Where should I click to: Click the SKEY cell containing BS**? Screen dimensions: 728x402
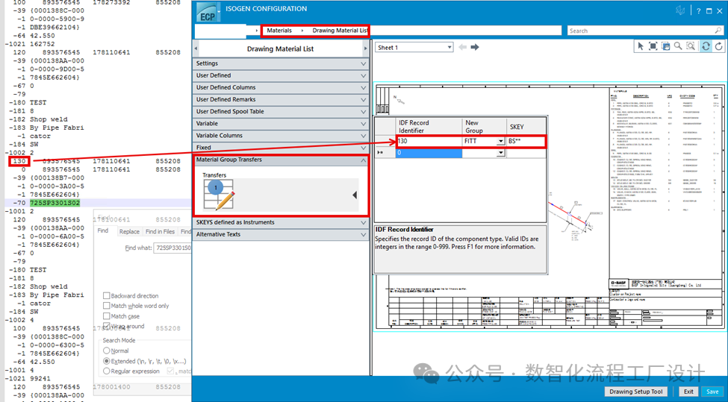(x=525, y=141)
